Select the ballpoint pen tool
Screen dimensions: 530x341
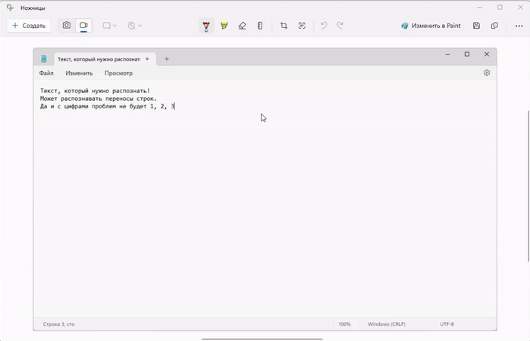click(x=206, y=26)
